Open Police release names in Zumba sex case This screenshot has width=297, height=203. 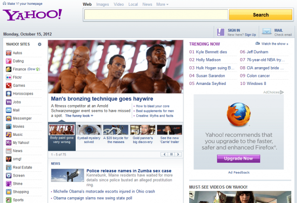pyautogui.click(x=129, y=171)
